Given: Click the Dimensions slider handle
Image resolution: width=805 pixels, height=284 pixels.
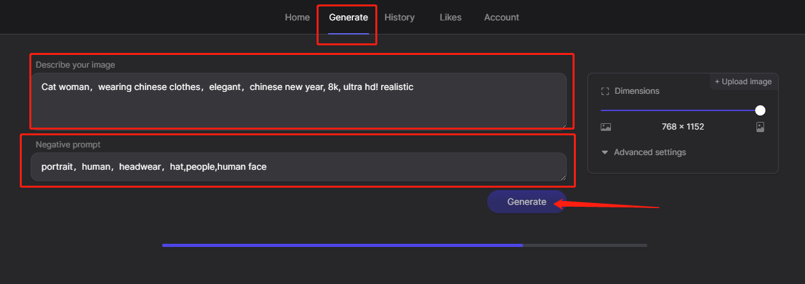Looking at the screenshot, I should click(760, 110).
